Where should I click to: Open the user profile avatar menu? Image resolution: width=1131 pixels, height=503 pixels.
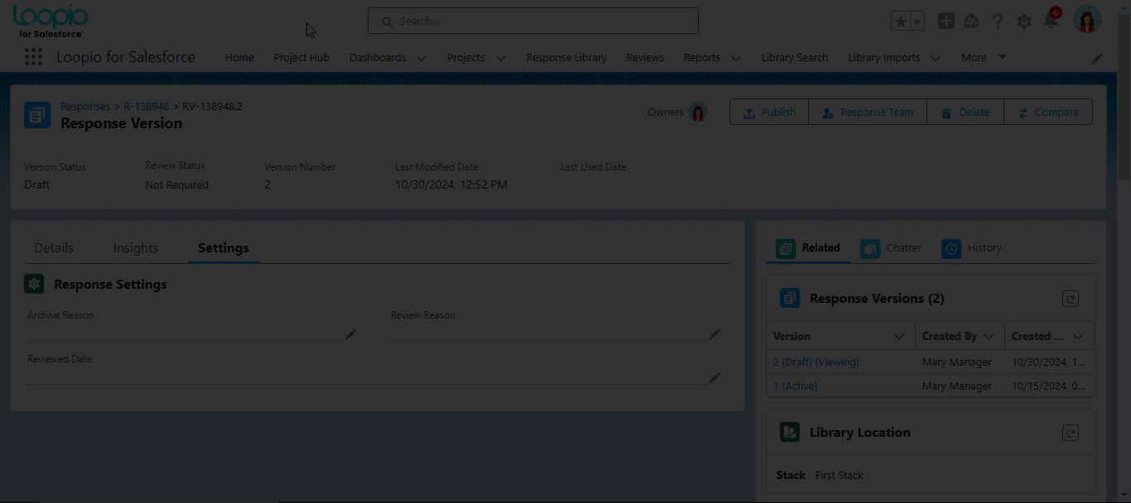[x=1087, y=20]
